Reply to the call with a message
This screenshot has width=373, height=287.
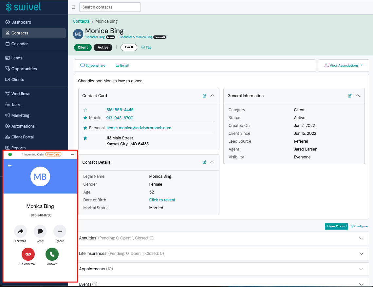tap(40, 231)
